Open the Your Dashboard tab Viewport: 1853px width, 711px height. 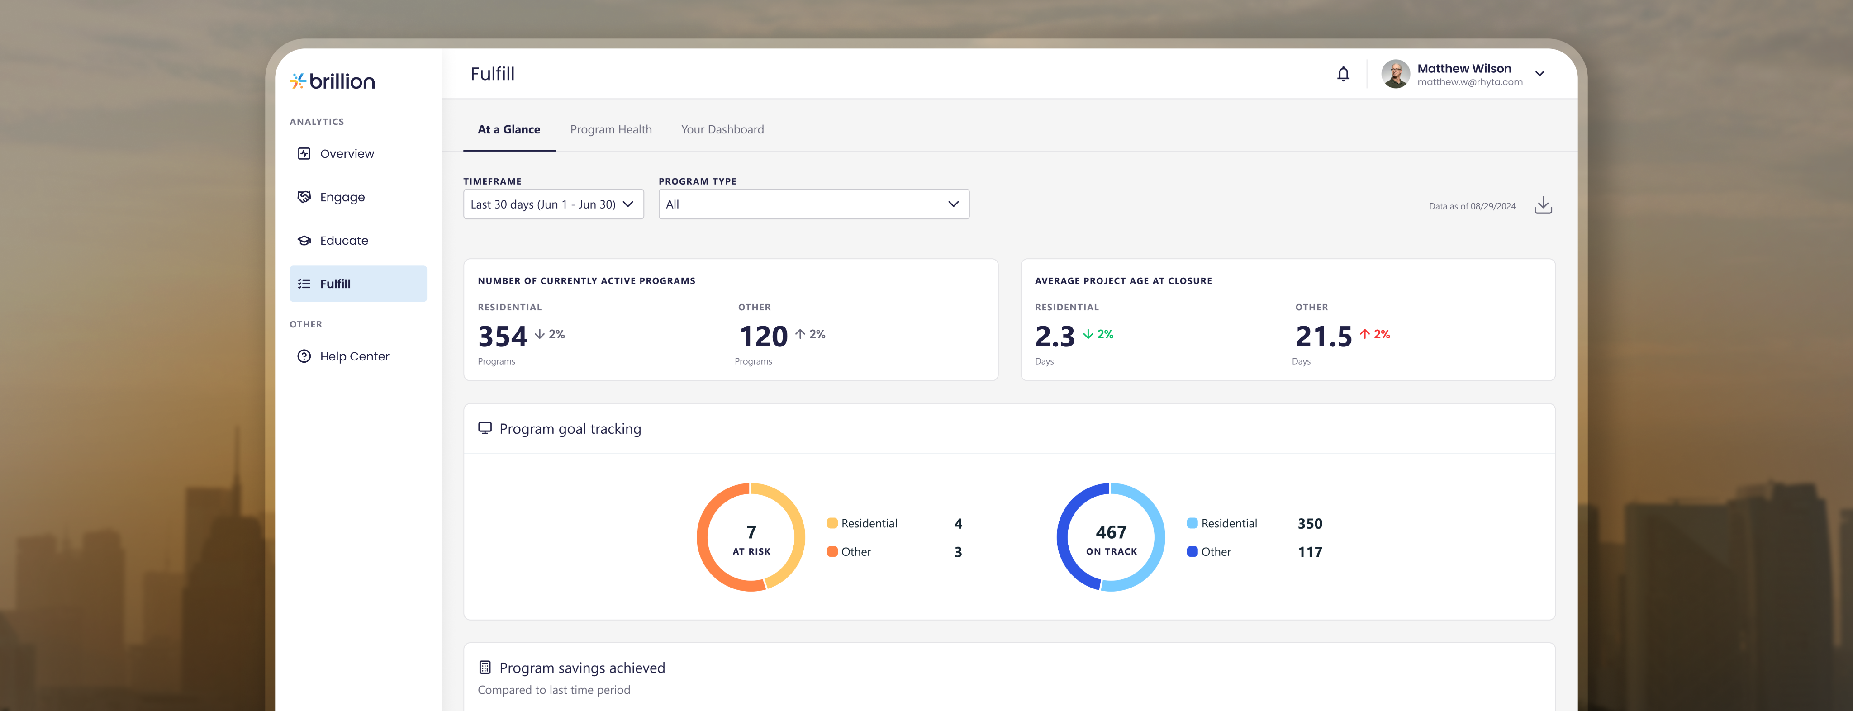[x=722, y=129]
